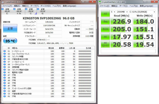Open ヘルプ(H) menu in CrystalDiskInfo
Viewport: 159px width, 104px height.
point(57,6)
